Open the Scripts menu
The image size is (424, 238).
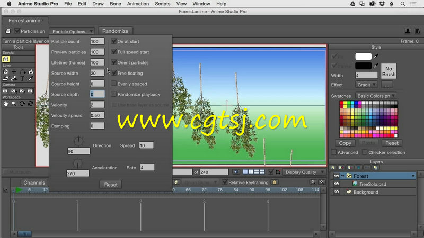pyautogui.click(x=163, y=4)
